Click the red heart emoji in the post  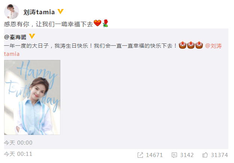click(97, 23)
